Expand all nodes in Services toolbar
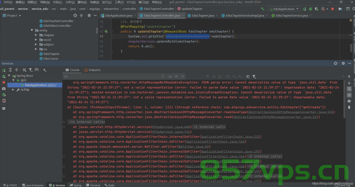This screenshot has width=355, height=187. [x=11, y=70]
